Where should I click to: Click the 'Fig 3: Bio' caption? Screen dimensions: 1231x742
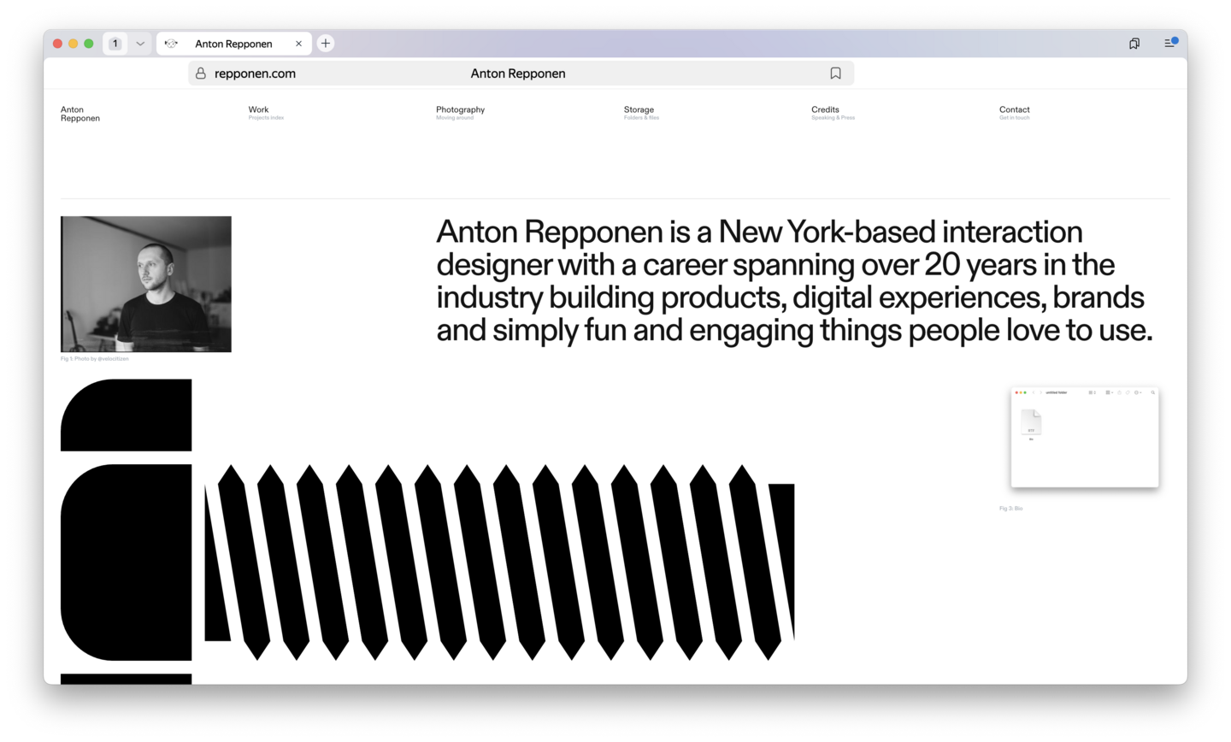click(1011, 509)
